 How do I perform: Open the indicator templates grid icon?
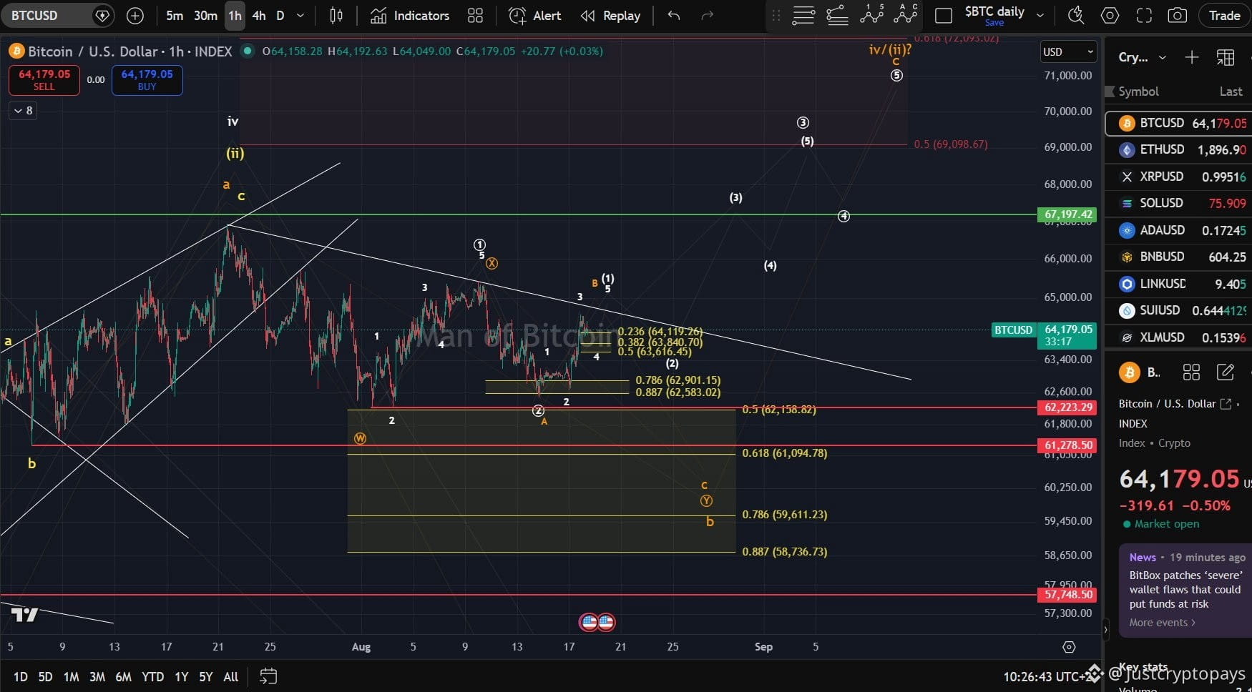[475, 15]
